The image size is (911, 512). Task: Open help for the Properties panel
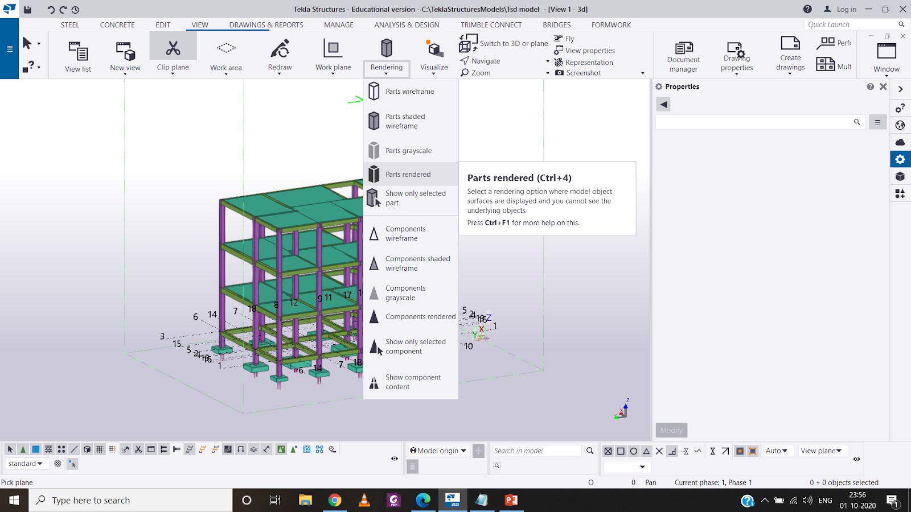pyautogui.click(x=870, y=86)
